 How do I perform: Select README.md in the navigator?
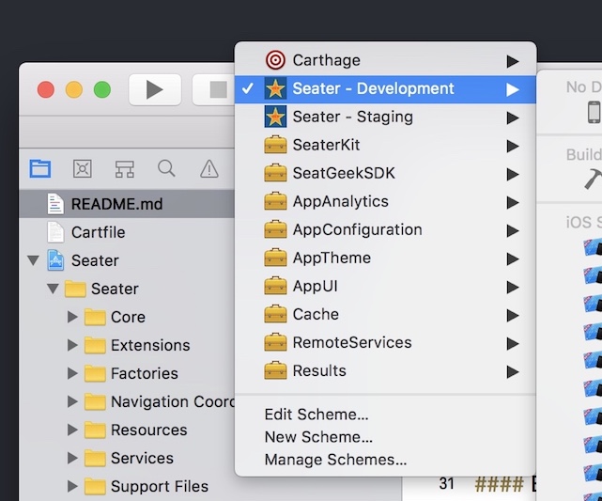[x=127, y=204]
